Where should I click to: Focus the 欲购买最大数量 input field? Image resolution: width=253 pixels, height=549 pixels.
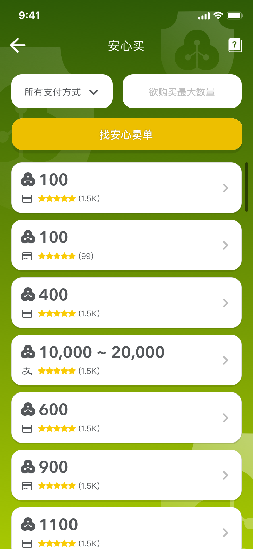(x=182, y=92)
